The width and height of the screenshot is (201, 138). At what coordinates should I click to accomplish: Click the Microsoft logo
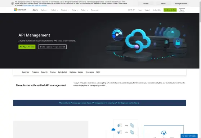click(20, 10)
